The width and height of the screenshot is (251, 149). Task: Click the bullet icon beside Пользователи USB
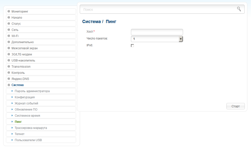tap(12, 140)
